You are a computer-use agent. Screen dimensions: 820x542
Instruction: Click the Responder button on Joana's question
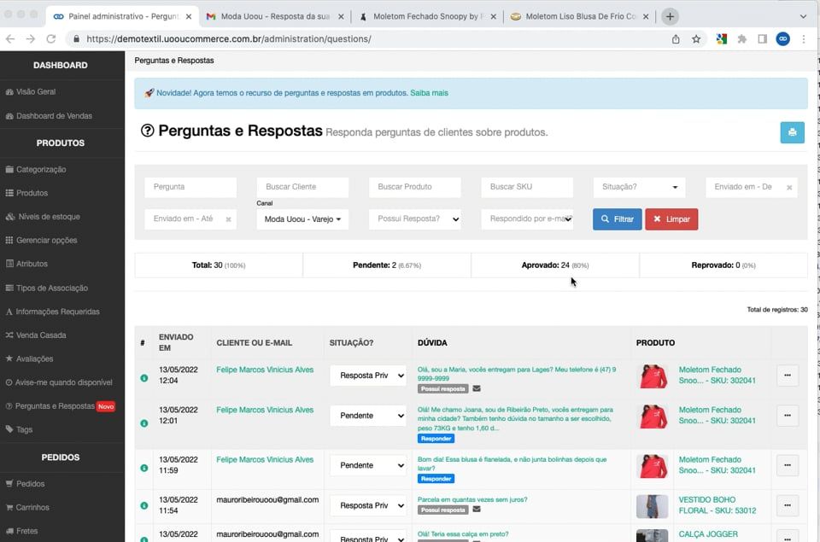pyautogui.click(x=436, y=438)
